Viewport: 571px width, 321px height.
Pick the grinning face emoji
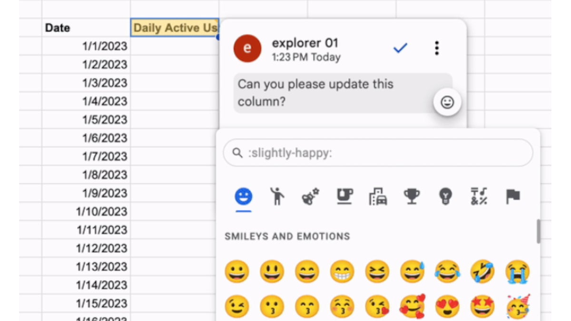click(236, 272)
